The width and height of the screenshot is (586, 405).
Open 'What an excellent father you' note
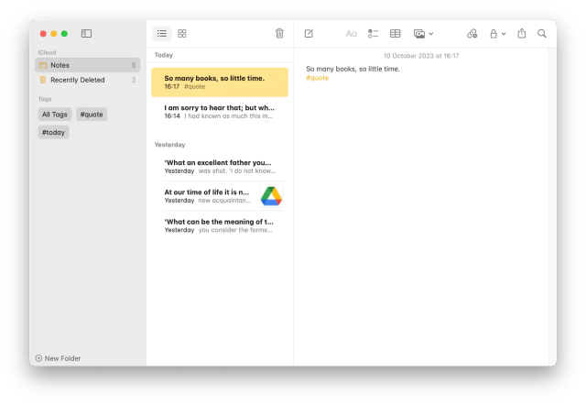pos(220,167)
